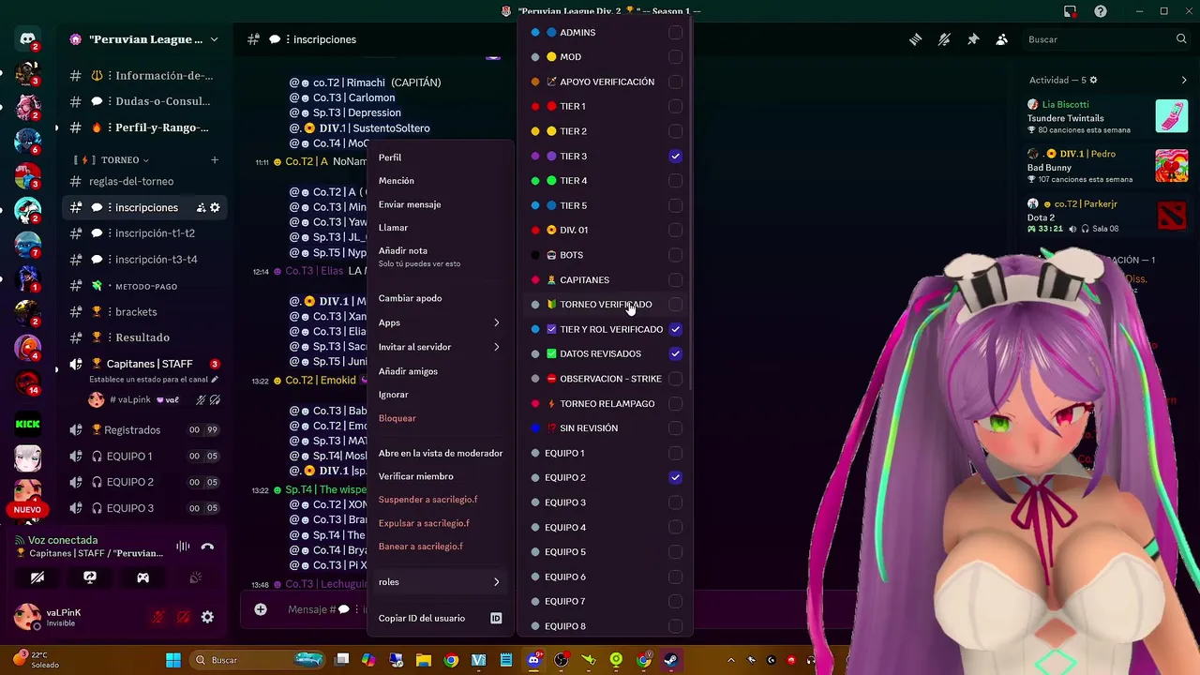The image size is (1200, 675).
Task: Open Discord inbox icon in title bar
Action: click(x=1070, y=11)
